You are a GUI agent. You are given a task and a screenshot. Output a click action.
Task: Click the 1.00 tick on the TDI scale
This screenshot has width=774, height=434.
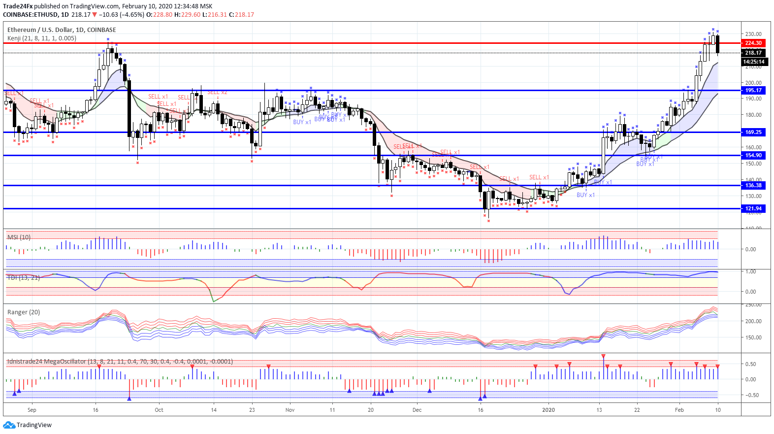point(751,271)
